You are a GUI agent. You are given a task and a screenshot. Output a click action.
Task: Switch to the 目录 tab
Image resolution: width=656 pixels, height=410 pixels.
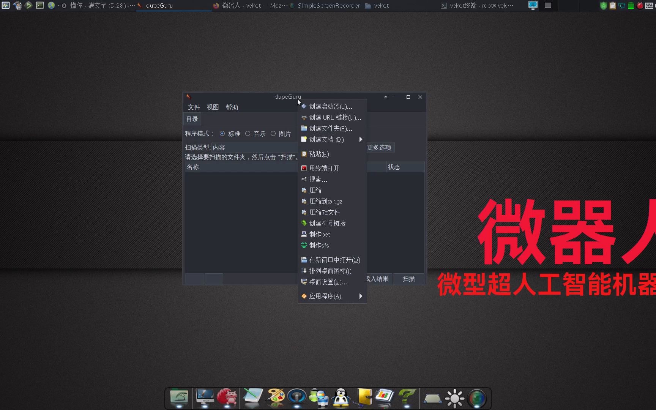(x=192, y=119)
